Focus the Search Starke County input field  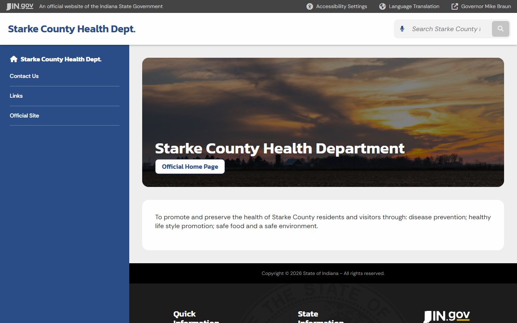click(x=446, y=29)
